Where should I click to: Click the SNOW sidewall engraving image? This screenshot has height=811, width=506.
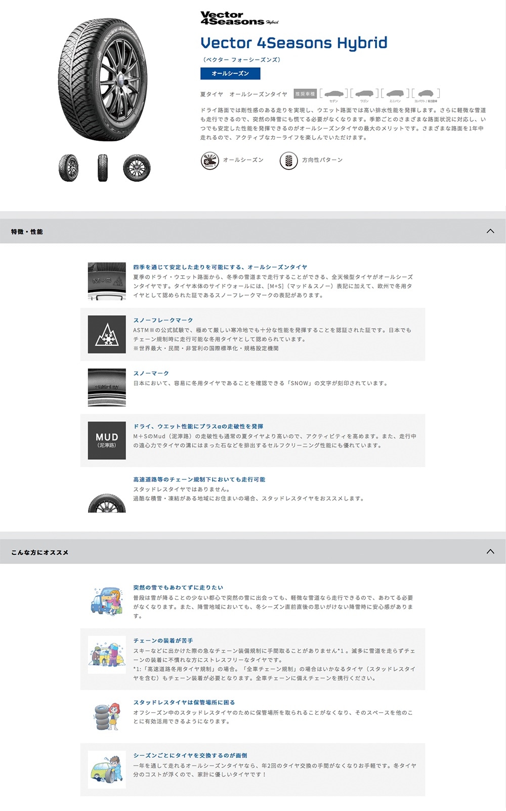pos(107,387)
